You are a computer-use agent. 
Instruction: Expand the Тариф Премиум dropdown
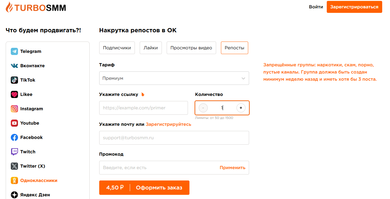pos(174,78)
